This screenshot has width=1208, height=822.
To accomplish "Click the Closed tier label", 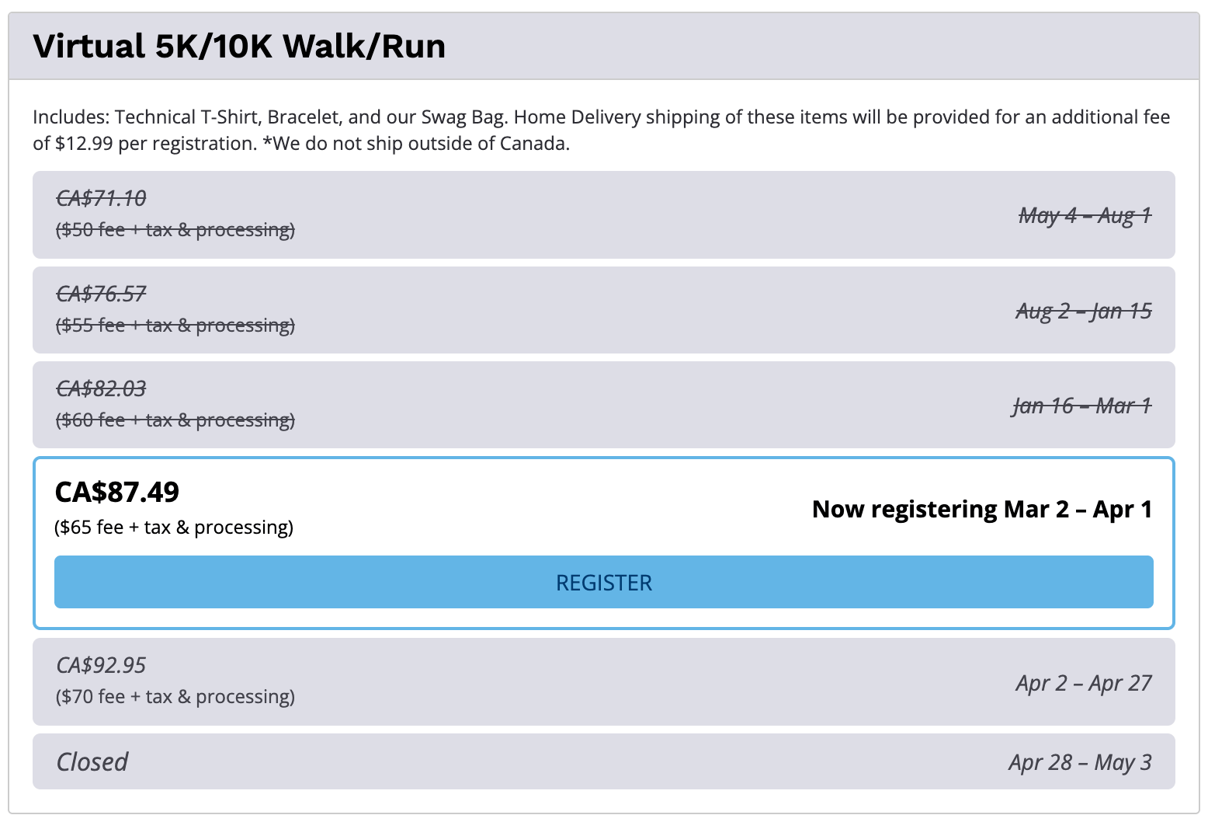I will [x=92, y=761].
